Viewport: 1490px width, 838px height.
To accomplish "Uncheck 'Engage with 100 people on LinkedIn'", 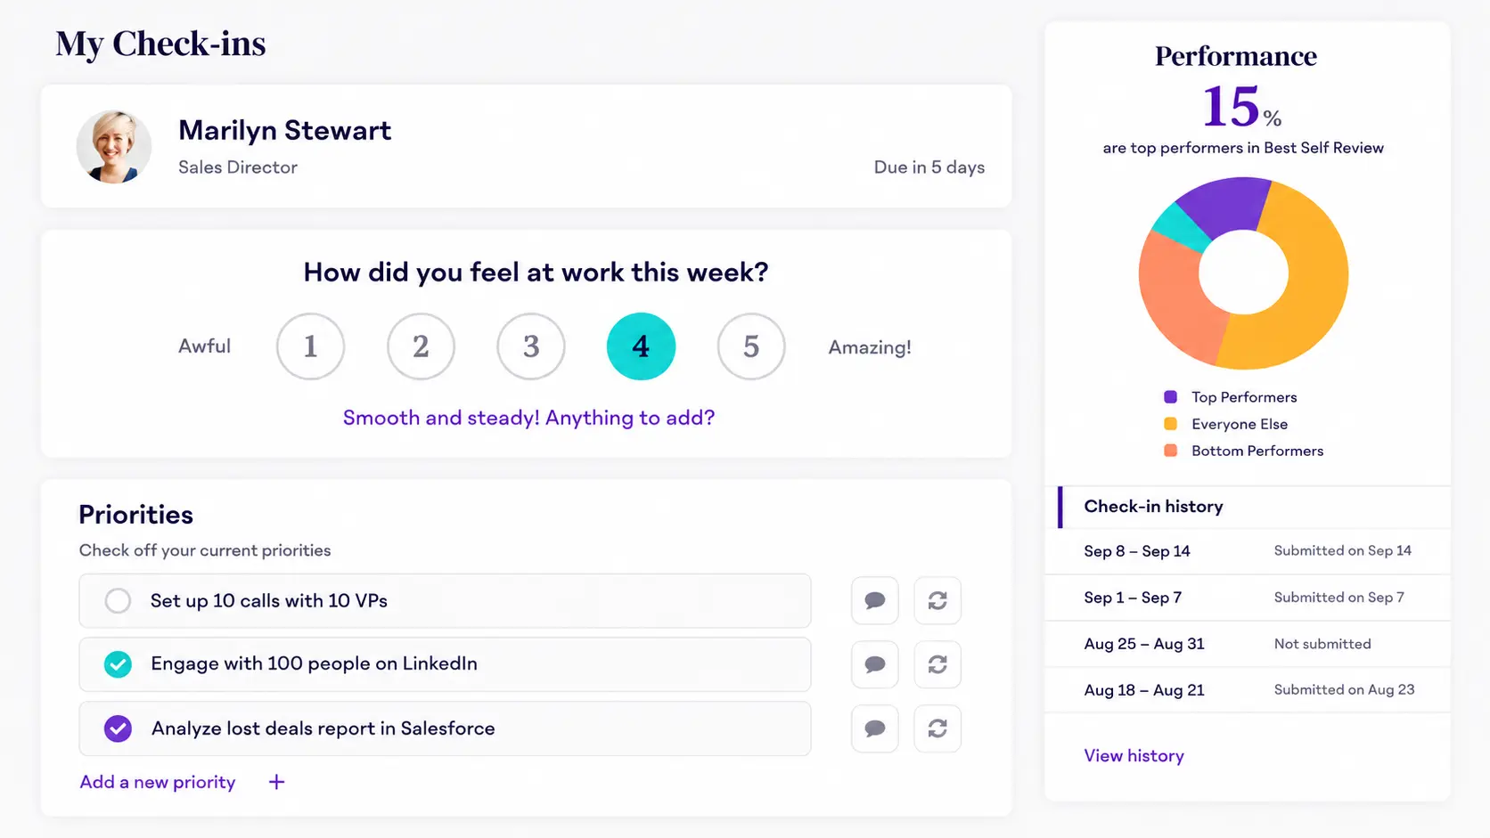I will 118,664.
